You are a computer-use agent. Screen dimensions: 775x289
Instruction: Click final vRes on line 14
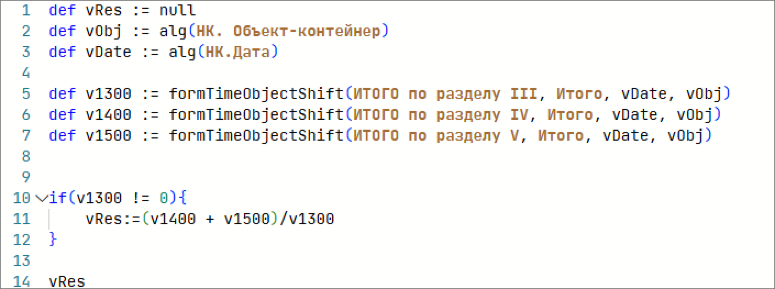(x=67, y=282)
